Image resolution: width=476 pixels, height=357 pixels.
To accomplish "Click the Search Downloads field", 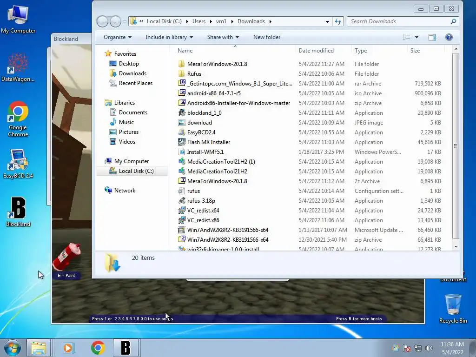I will [x=403, y=21].
